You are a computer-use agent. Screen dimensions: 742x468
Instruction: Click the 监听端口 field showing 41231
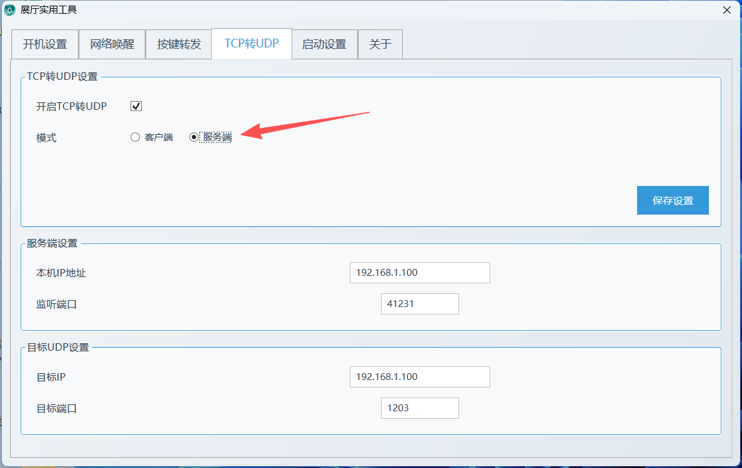click(x=420, y=304)
